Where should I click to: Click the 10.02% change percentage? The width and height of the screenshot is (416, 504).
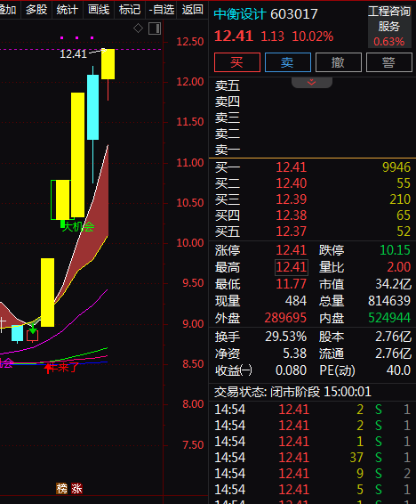pyautogui.click(x=313, y=37)
